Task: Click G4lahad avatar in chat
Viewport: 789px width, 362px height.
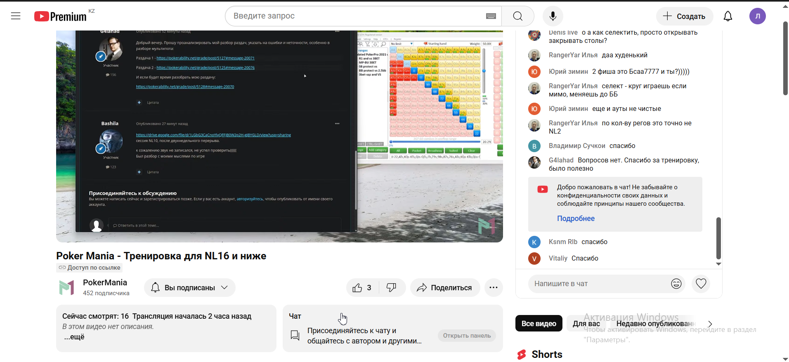Action: [x=534, y=162]
